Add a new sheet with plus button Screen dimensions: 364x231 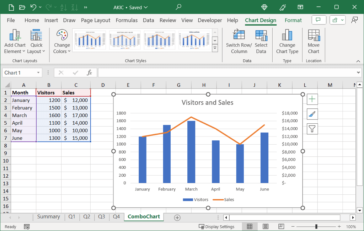pyautogui.click(x=177, y=217)
